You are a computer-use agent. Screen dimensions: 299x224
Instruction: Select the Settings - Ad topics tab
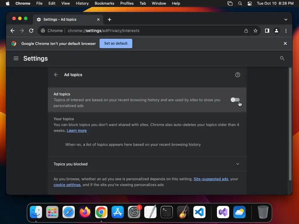[68, 20]
